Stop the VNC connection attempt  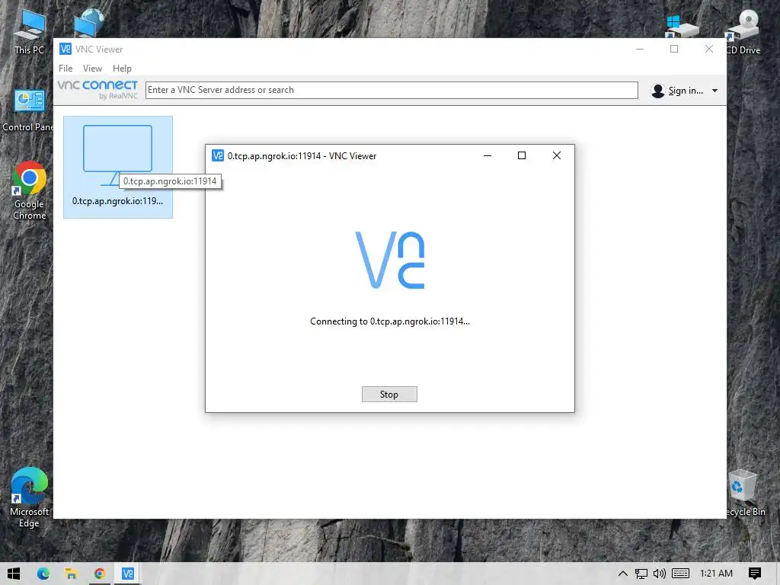tap(389, 394)
